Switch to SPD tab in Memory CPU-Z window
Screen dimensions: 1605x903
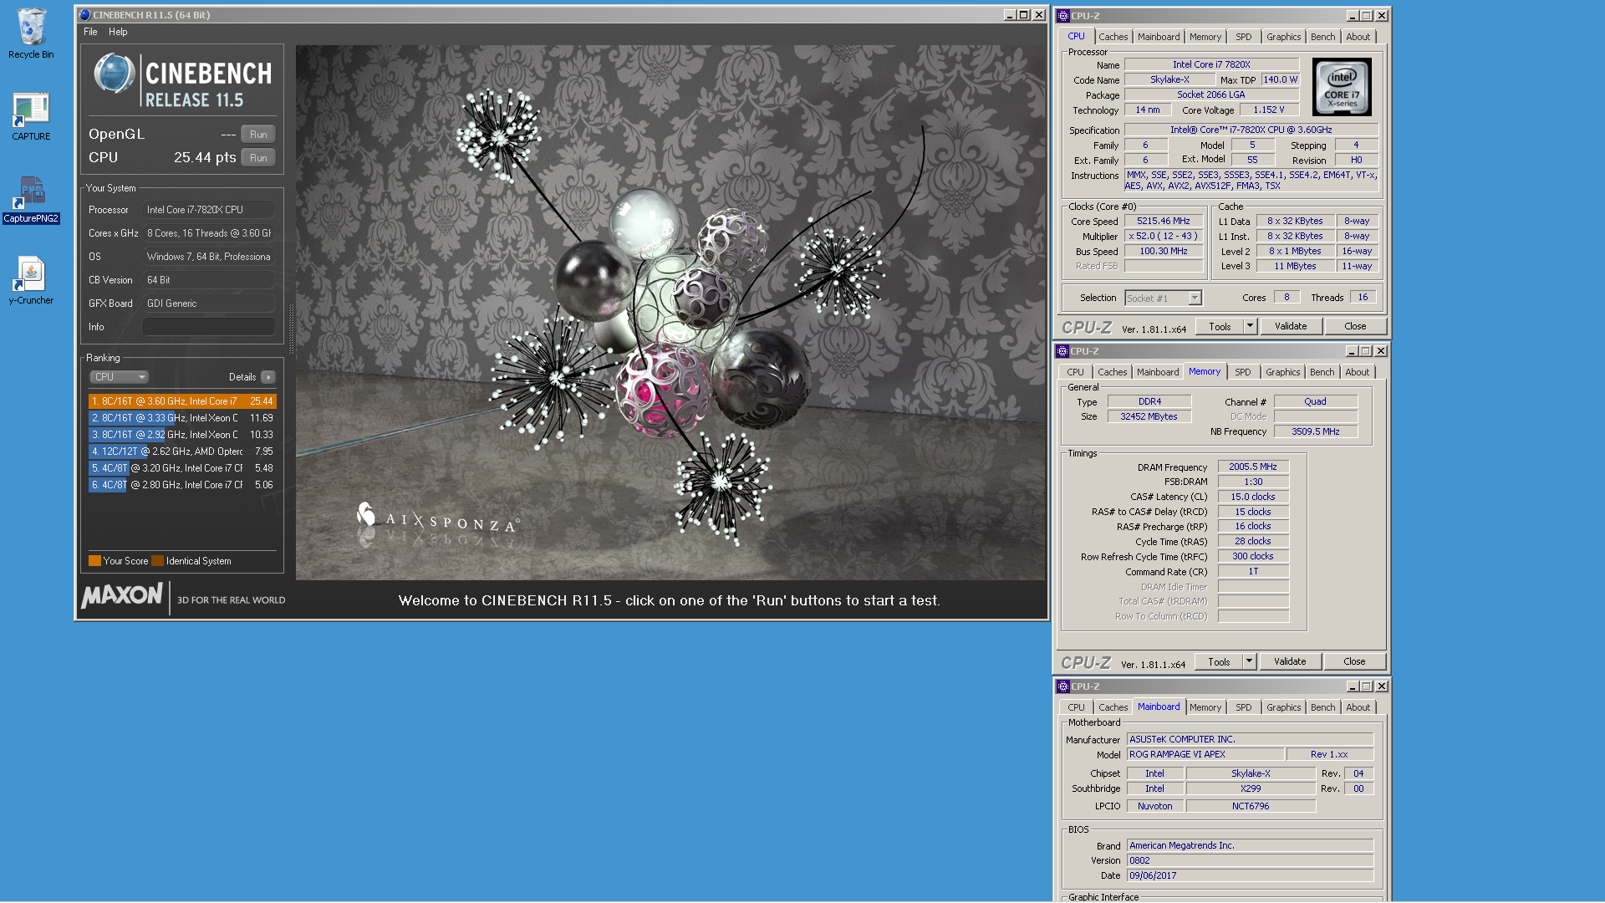coord(1242,372)
